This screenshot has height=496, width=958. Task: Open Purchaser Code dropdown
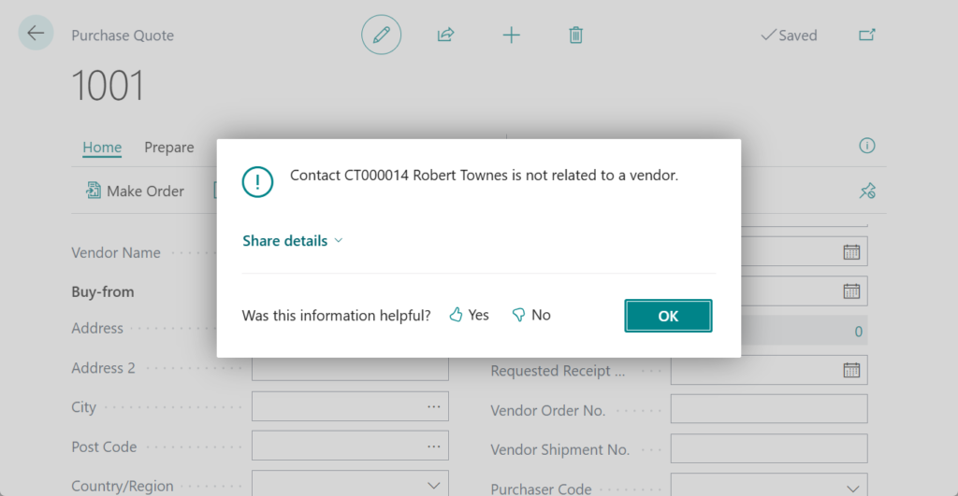coord(851,489)
